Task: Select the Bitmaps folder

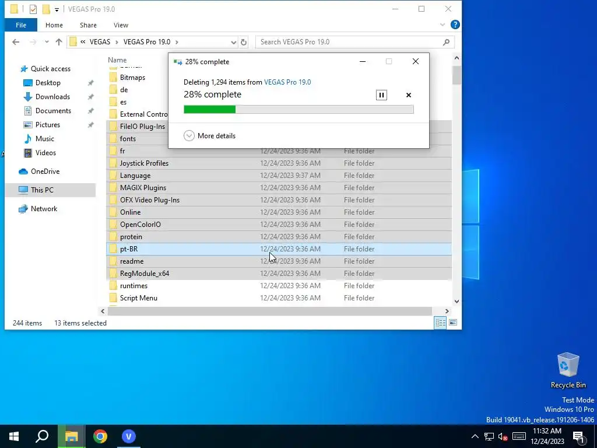Action: (132, 78)
